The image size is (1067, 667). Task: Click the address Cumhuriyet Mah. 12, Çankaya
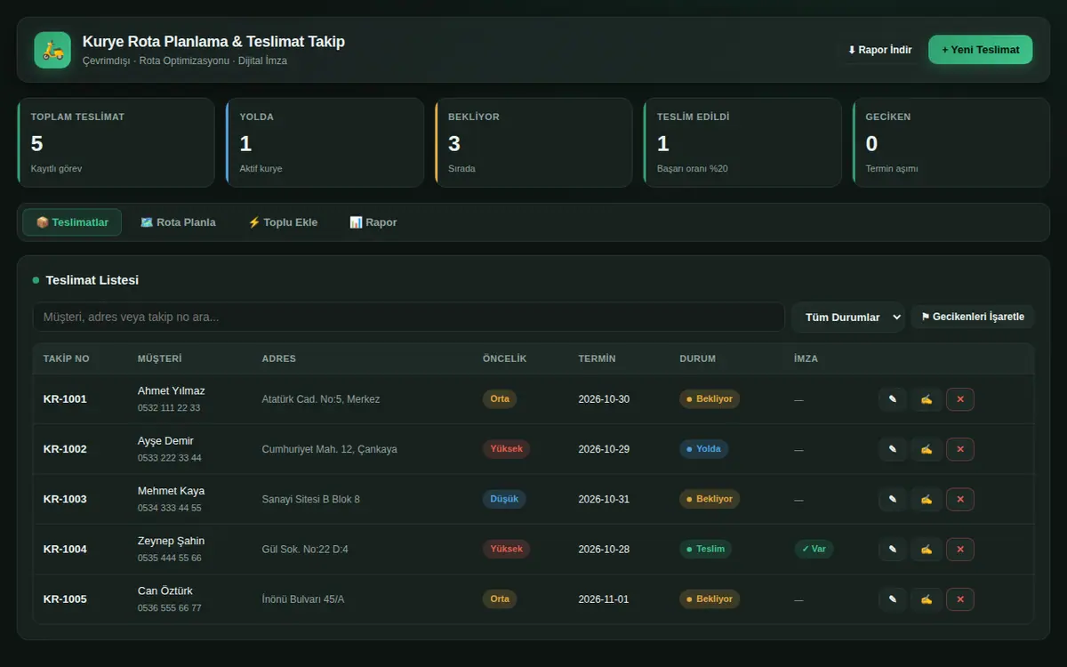[x=330, y=449]
